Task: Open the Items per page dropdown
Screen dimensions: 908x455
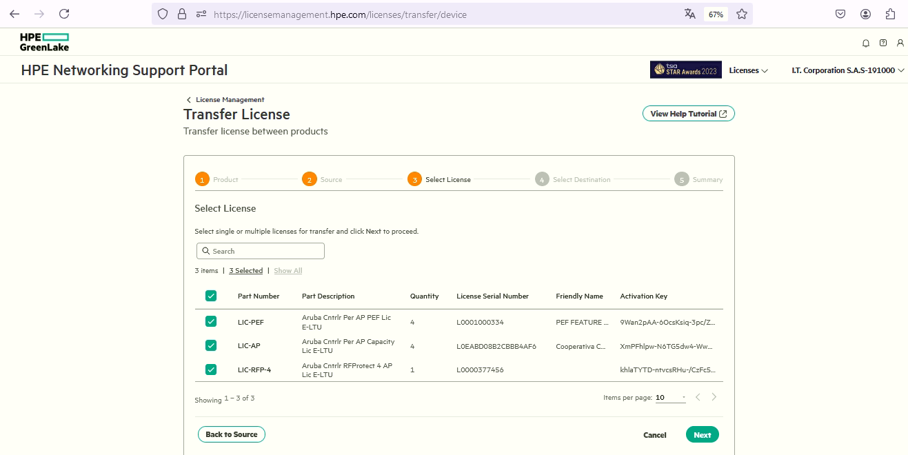Action: (x=670, y=398)
